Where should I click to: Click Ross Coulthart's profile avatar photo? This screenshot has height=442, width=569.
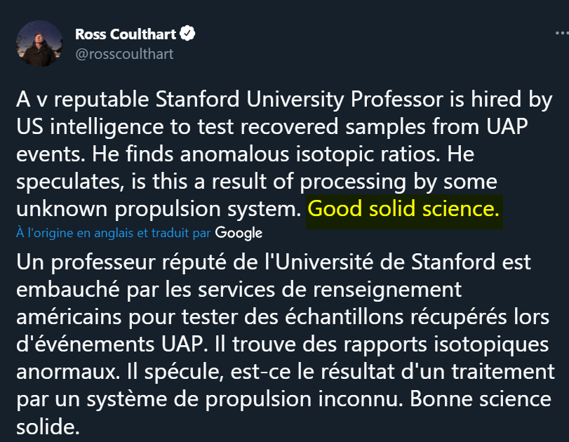pyautogui.click(x=39, y=43)
